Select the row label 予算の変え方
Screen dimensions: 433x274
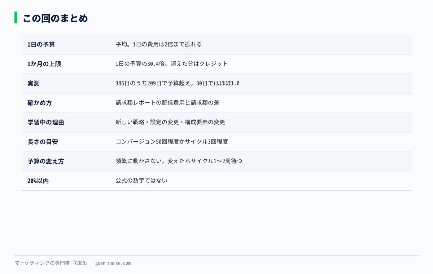pos(45,162)
